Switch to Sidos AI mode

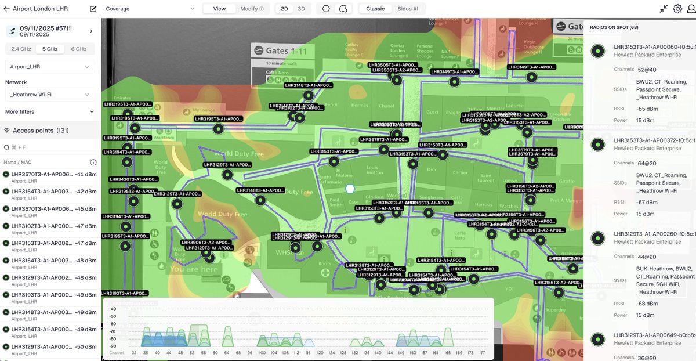pyautogui.click(x=408, y=9)
